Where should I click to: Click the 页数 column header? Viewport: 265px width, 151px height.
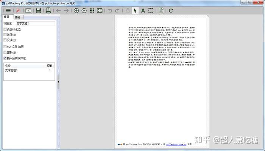click(x=50, y=66)
